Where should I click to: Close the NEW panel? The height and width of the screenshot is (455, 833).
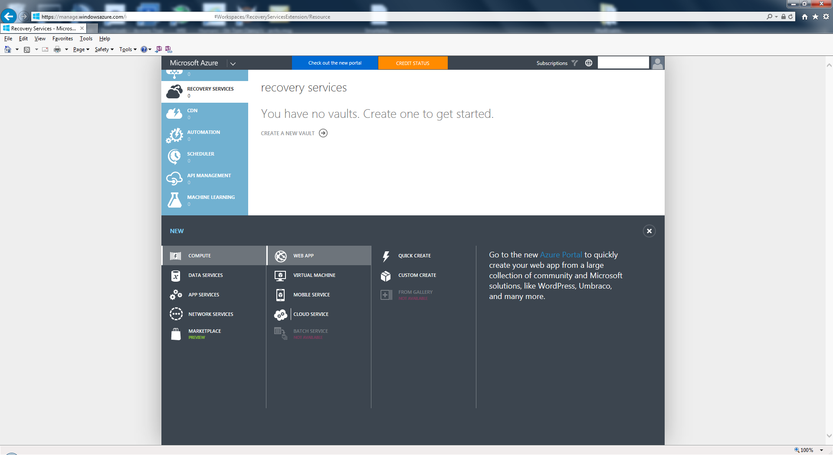[x=649, y=231]
